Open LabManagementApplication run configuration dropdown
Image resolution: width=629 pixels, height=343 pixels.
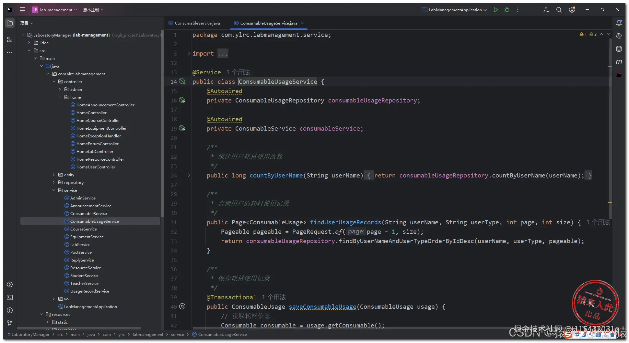(454, 10)
